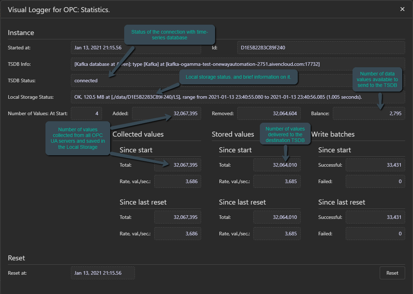The height and width of the screenshot is (294, 413).
Task: Click the instance Id field
Action: pos(321,48)
